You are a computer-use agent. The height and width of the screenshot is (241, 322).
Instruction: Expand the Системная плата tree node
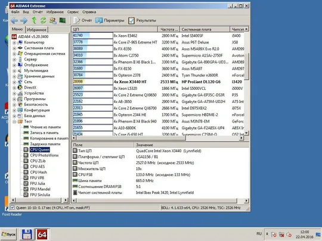coord(14,48)
